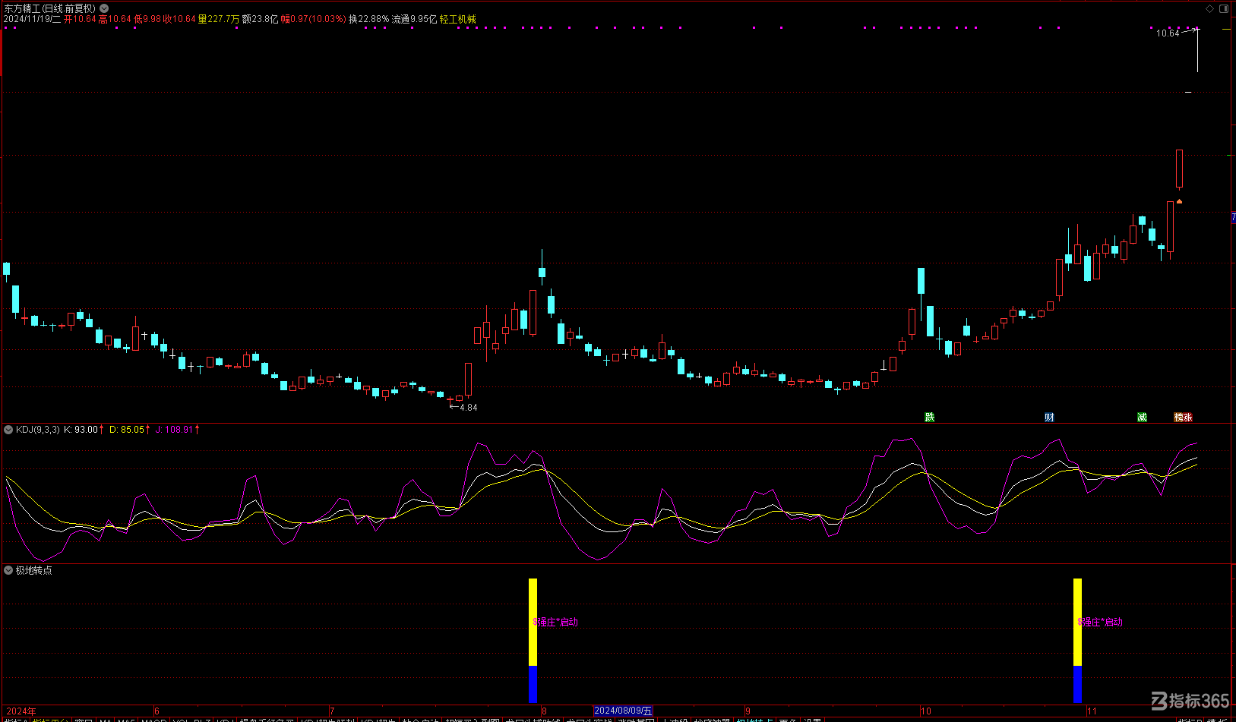Open the 轻工机械 sector link

pyautogui.click(x=458, y=19)
